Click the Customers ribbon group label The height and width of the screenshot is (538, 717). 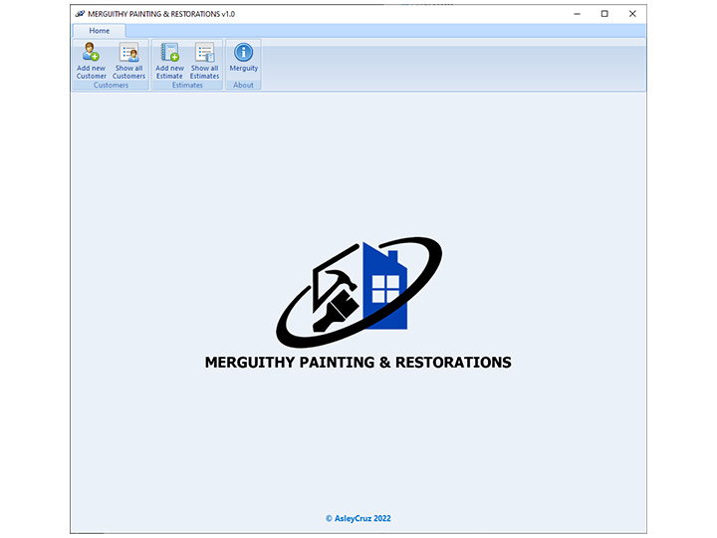[111, 86]
